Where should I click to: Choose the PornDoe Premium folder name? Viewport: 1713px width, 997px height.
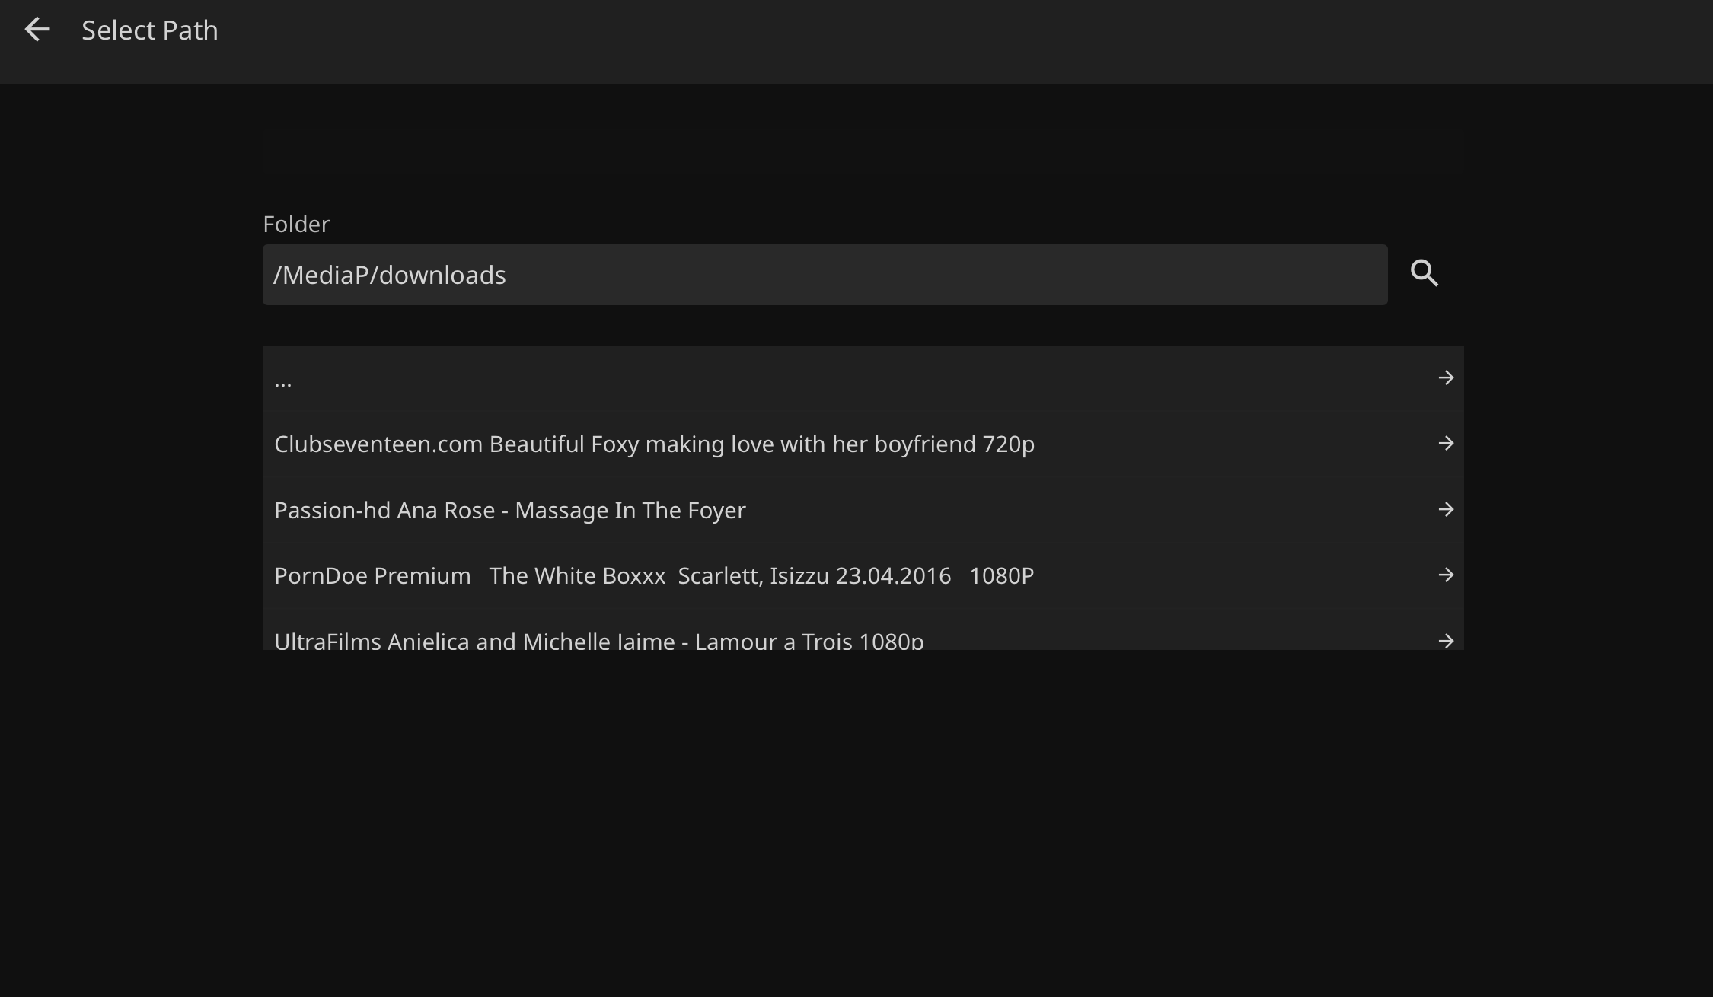372,576
